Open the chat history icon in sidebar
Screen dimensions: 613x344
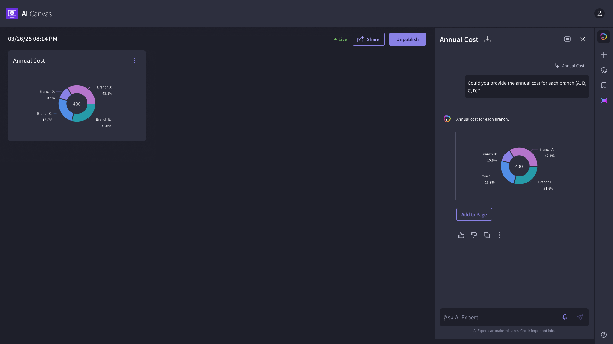coord(603,70)
